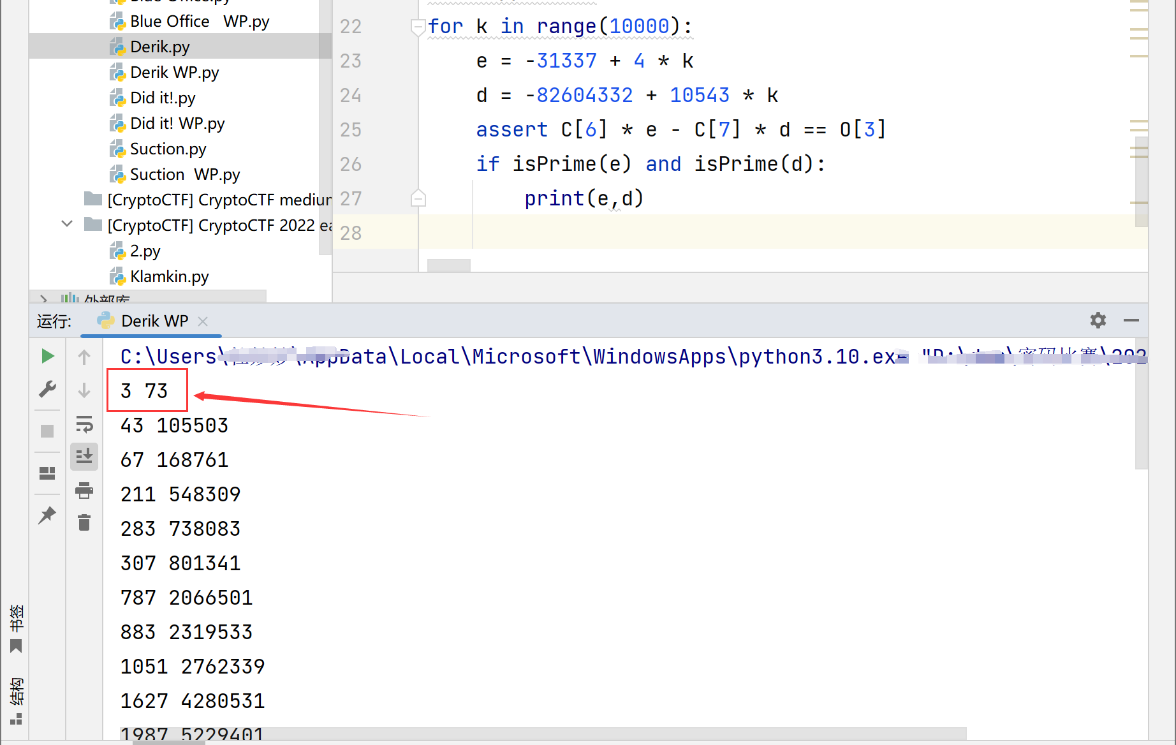Click the scroll up arrow in console
This screenshot has width=1176, height=745.
[84, 357]
